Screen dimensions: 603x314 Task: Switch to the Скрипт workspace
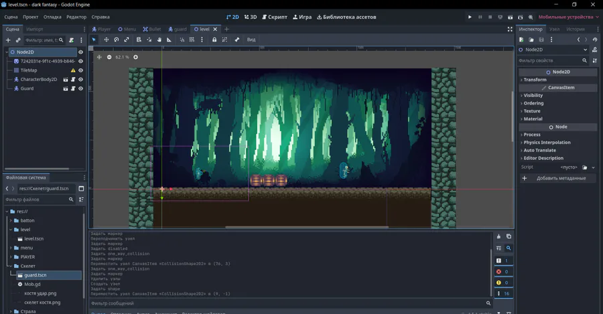coord(274,17)
